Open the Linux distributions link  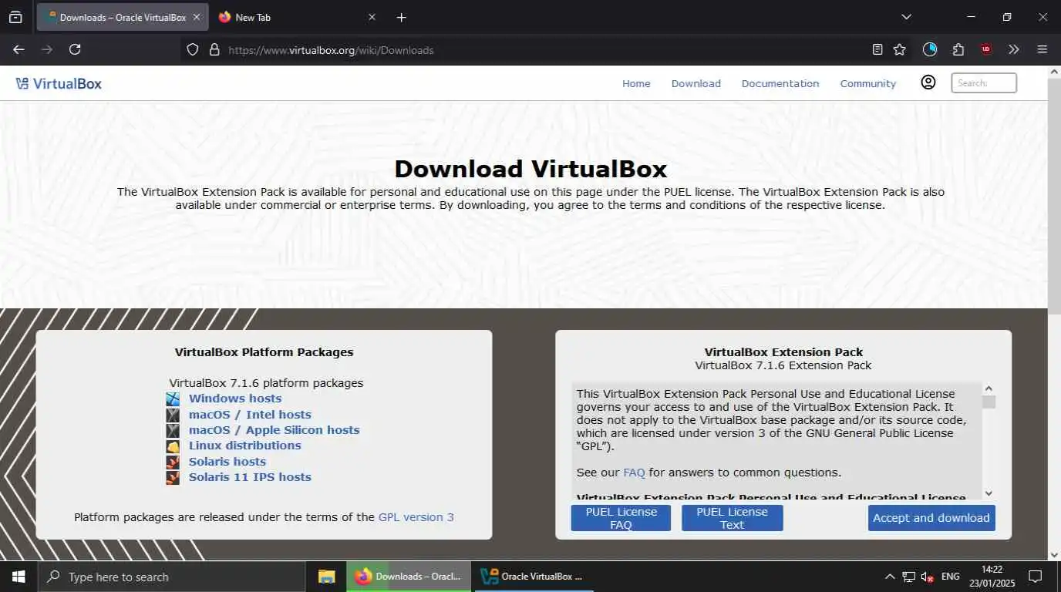(x=244, y=446)
